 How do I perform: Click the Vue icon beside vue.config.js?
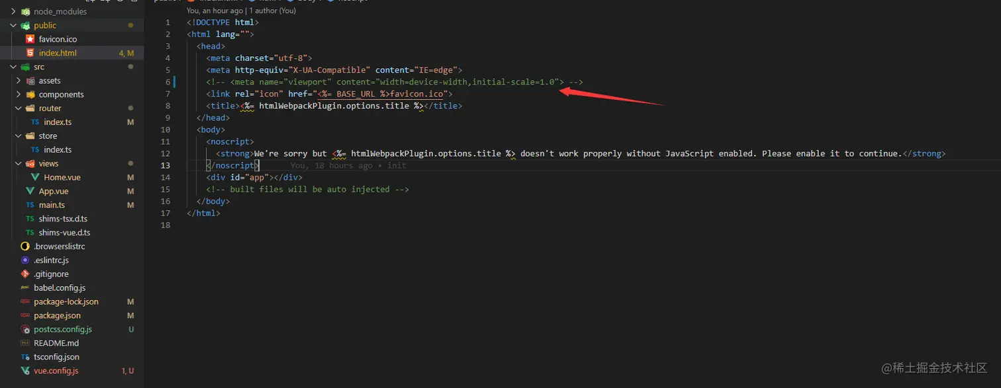(x=25, y=371)
